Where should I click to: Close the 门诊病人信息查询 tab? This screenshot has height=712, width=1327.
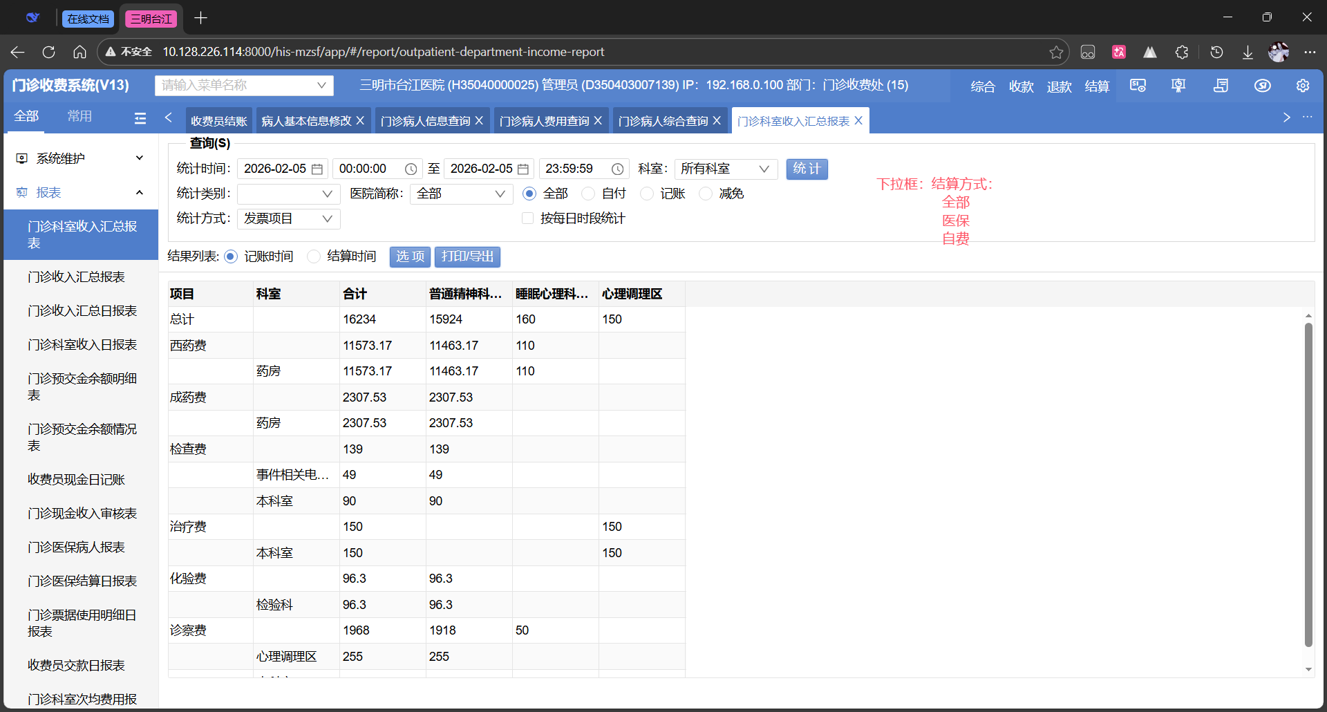pos(479,120)
